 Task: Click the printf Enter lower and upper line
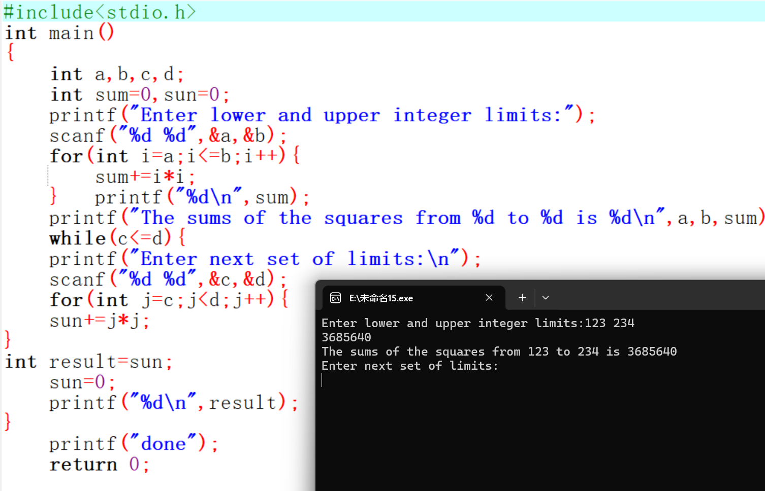(x=322, y=115)
